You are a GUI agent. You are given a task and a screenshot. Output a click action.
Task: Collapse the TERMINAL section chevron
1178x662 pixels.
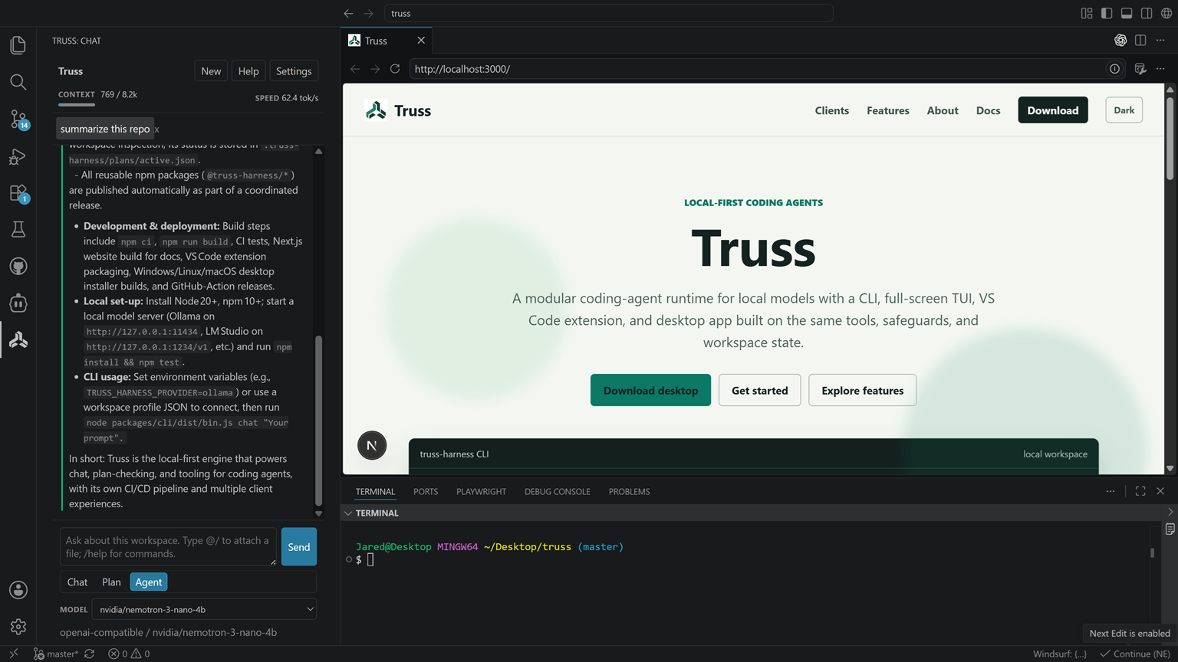(x=348, y=513)
